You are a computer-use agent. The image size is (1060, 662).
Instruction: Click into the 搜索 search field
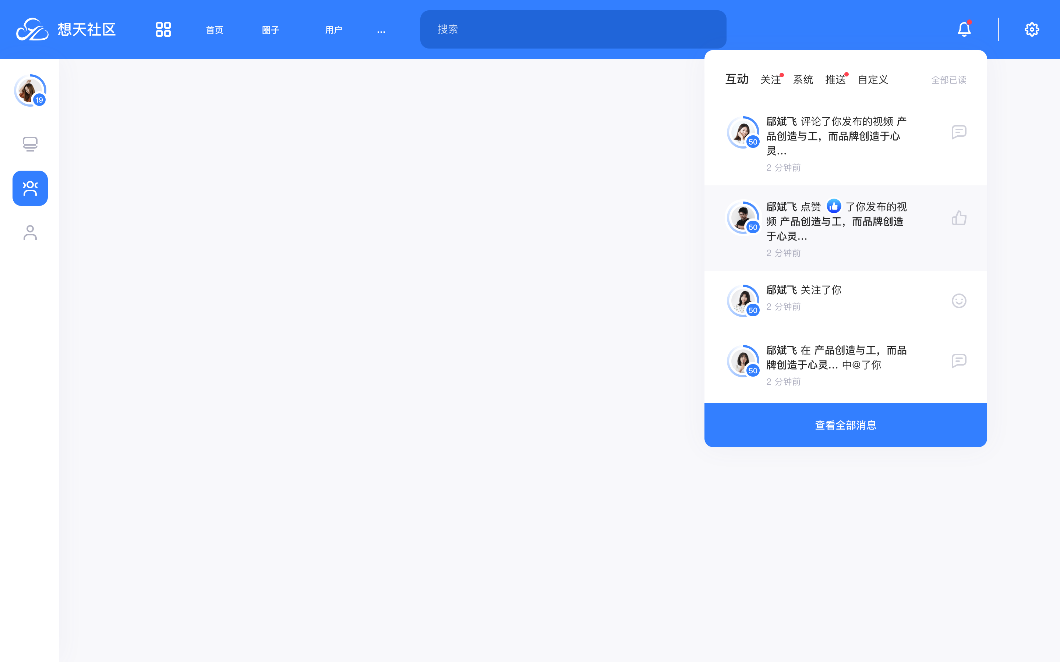point(573,29)
